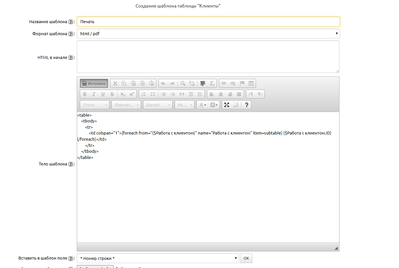
Task: Maximize the editor with the fullscreen icon
Action: point(227,105)
